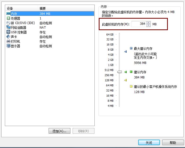
Task: Click the CD/DVD disc icon
Action: tap(8, 23)
